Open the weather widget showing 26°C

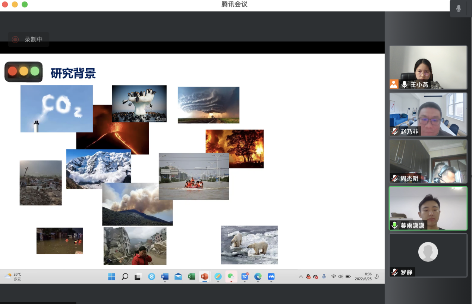(13, 276)
